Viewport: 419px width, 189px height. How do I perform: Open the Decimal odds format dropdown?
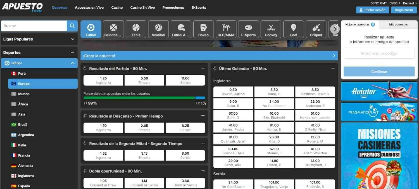point(408,3)
